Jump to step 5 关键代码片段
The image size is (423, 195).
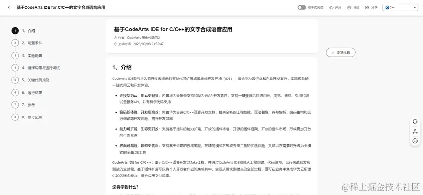pyautogui.click(x=35, y=80)
